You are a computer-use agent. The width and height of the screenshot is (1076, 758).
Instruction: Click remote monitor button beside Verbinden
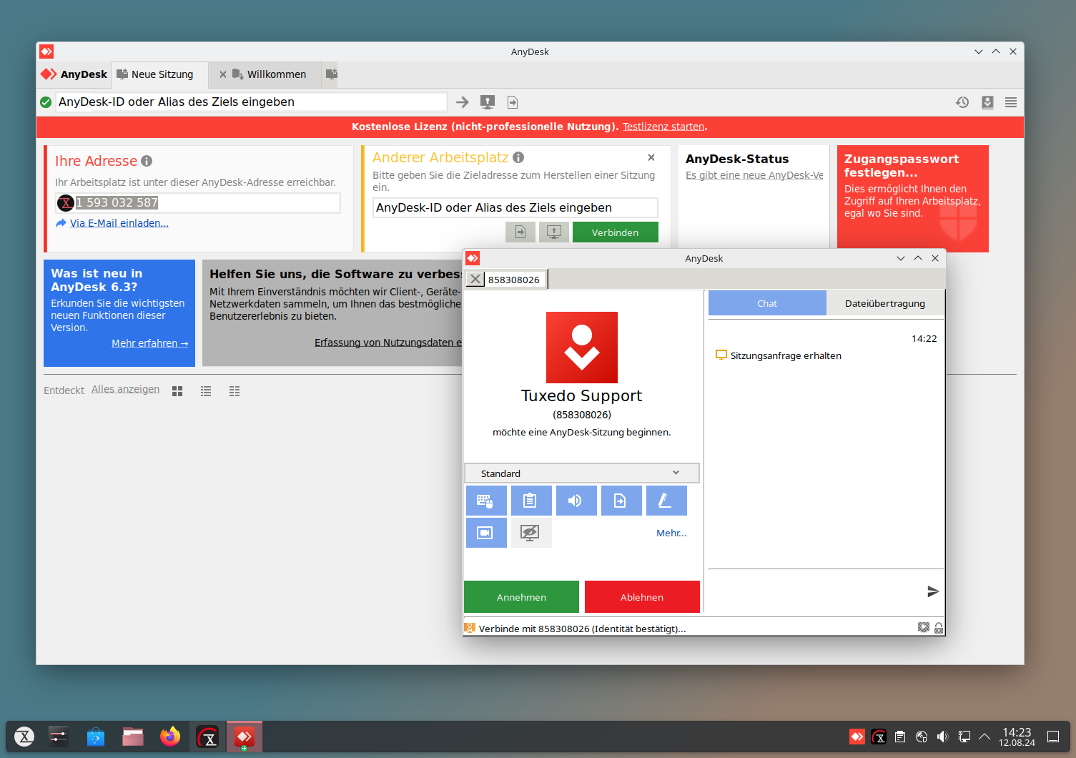pyautogui.click(x=554, y=232)
